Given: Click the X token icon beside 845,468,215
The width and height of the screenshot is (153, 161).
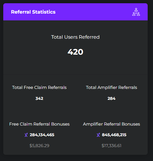Looking at the screenshot, I should point(98,135).
